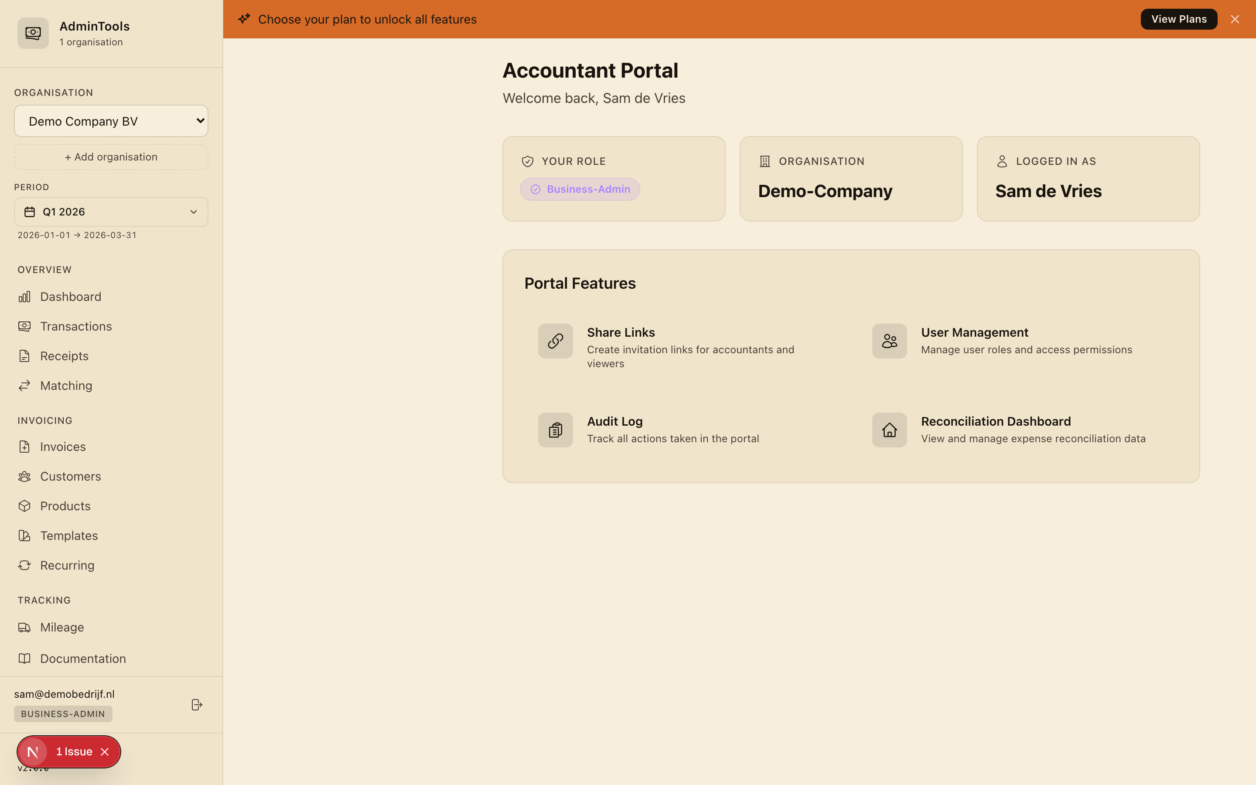Image resolution: width=1256 pixels, height=785 pixels.
Task: Click the AdminTools title text
Action: pos(95,26)
